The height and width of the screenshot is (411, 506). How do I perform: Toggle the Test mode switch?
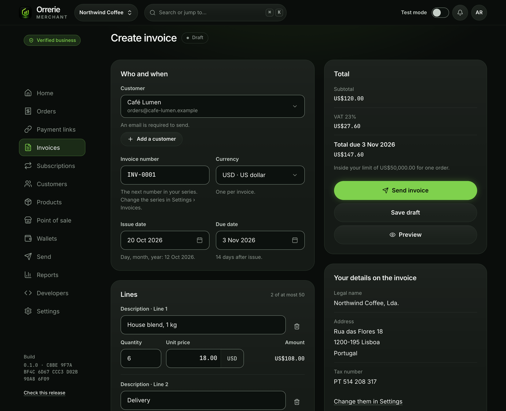[440, 13]
